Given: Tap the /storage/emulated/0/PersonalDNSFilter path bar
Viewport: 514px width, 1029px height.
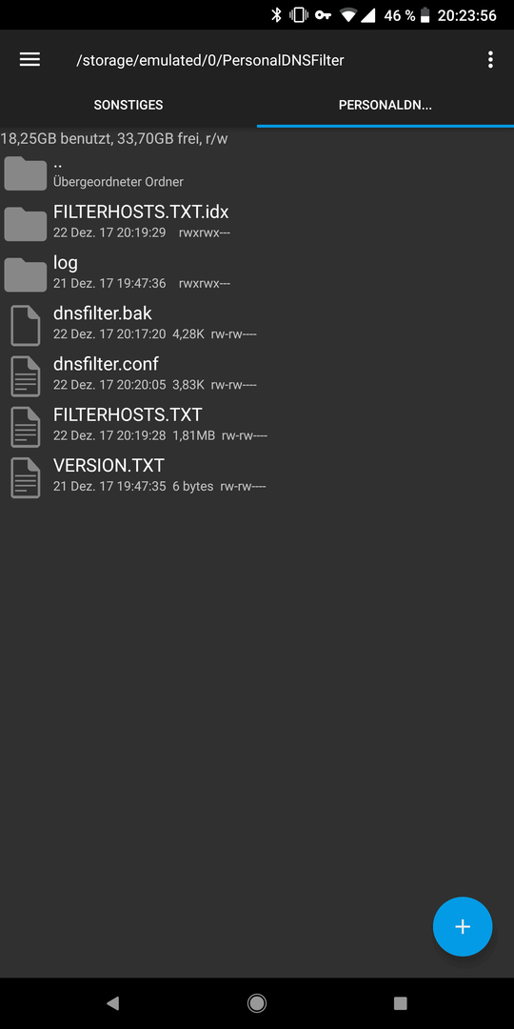Looking at the screenshot, I should coord(209,60).
